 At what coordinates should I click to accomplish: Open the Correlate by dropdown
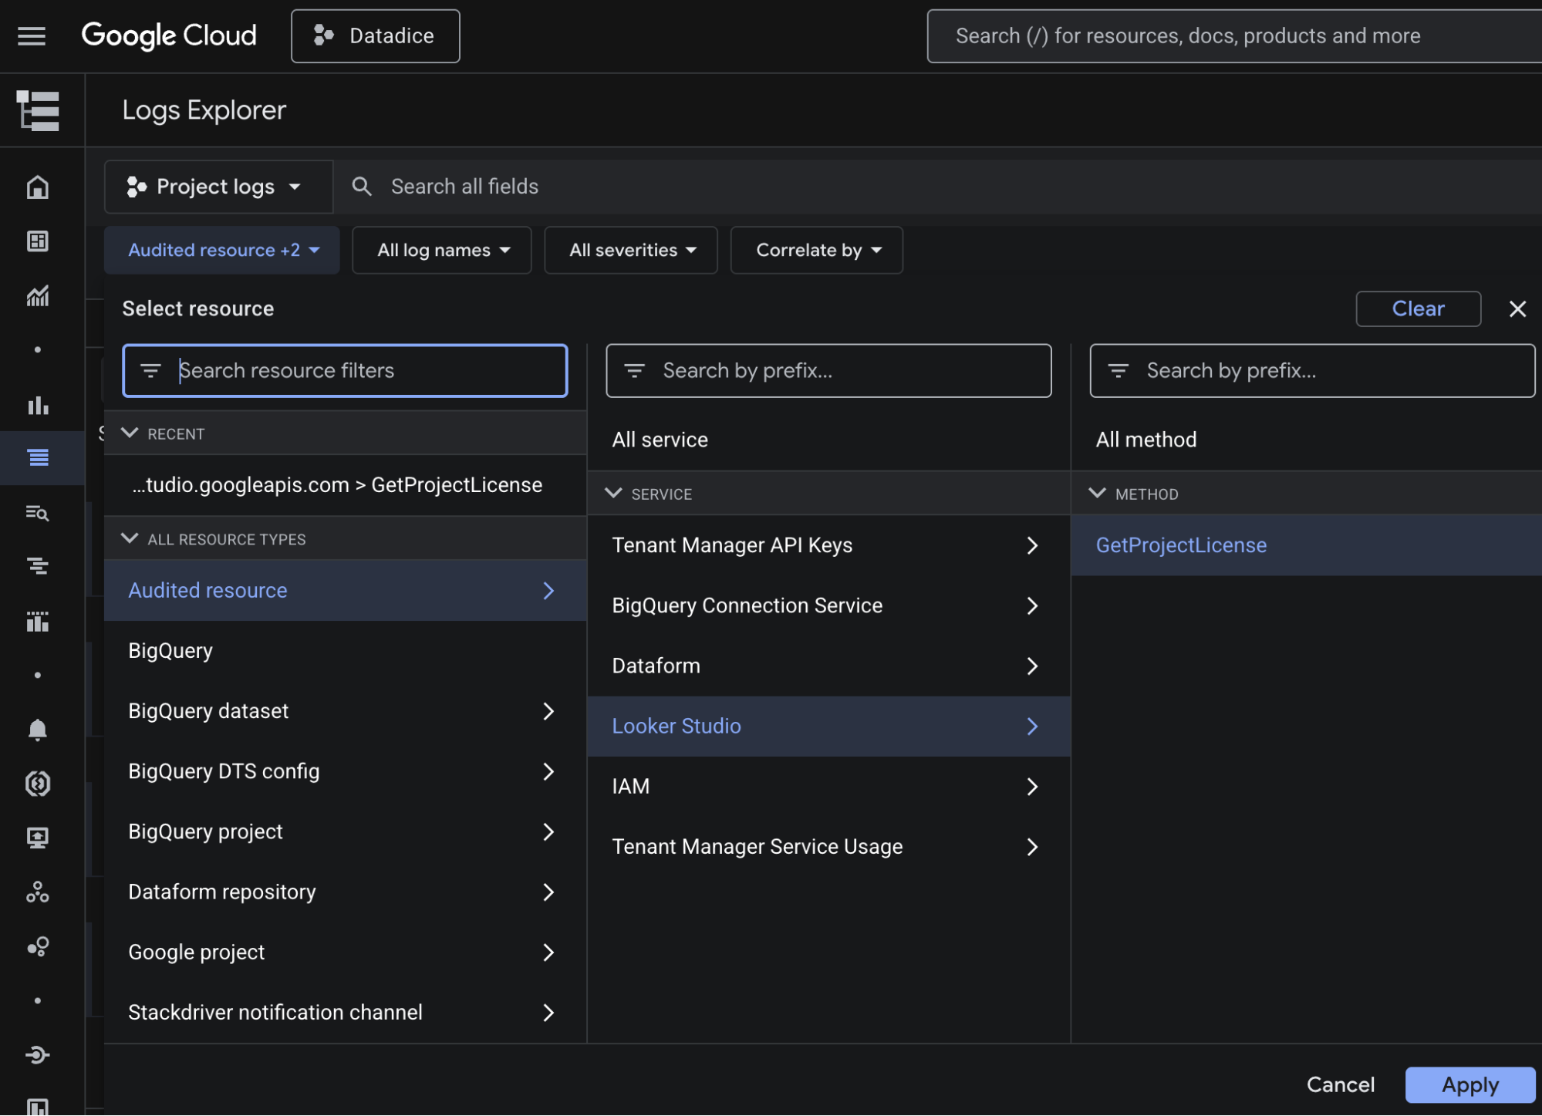(815, 249)
